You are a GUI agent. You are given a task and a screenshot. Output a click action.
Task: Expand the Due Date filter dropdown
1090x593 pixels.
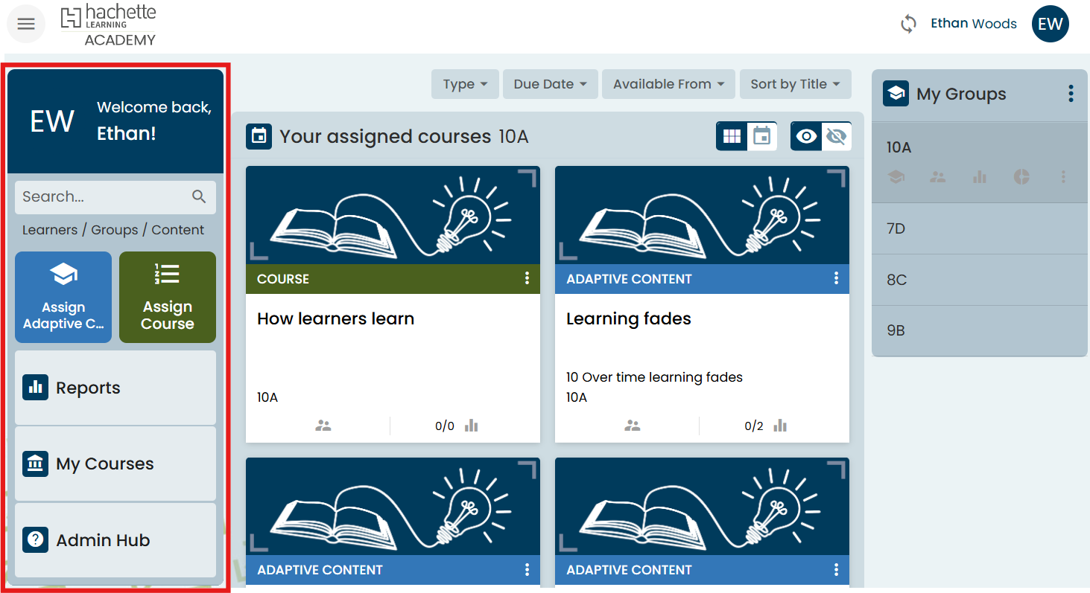pos(550,84)
